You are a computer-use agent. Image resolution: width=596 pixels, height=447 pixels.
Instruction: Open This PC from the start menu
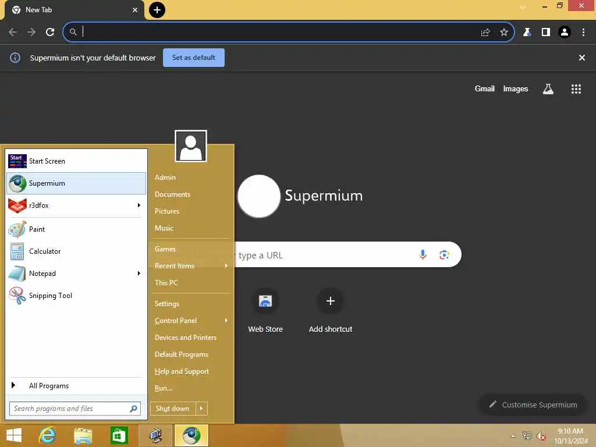(166, 282)
